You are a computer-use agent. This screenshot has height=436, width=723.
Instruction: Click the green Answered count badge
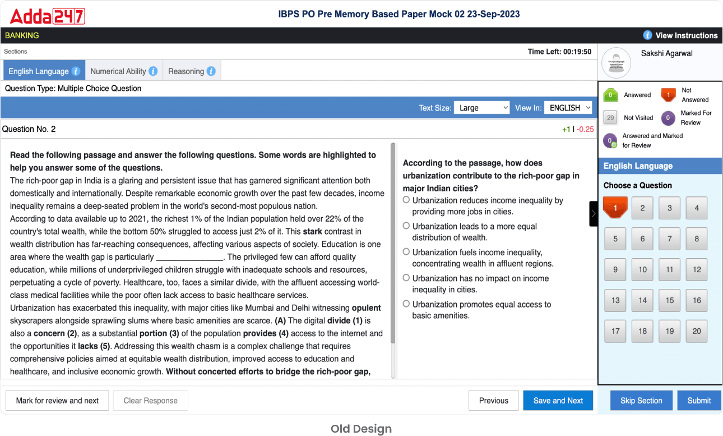[610, 95]
